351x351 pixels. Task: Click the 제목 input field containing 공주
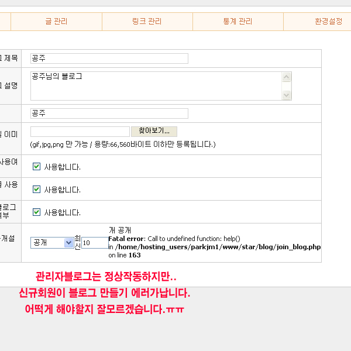[x=109, y=58]
